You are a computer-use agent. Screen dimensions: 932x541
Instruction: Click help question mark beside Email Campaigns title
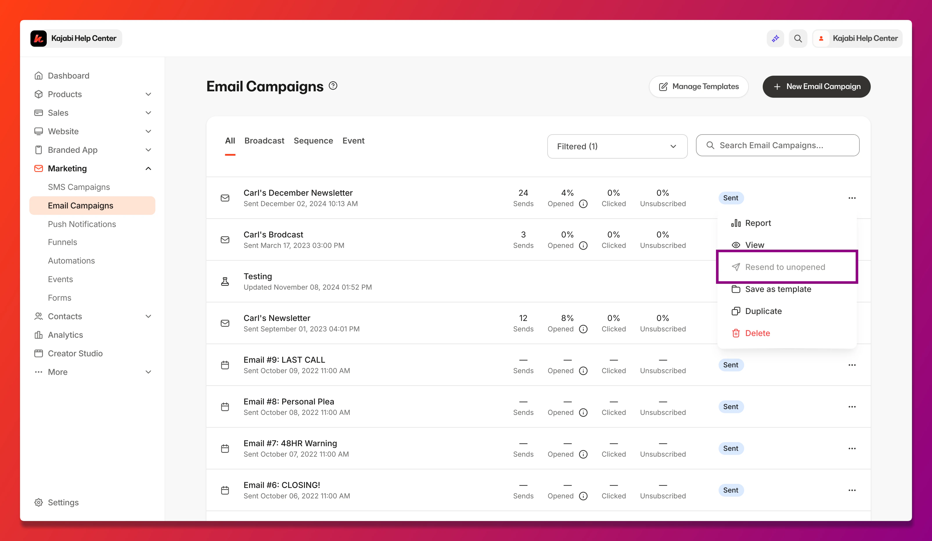pyautogui.click(x=333, y=86)
